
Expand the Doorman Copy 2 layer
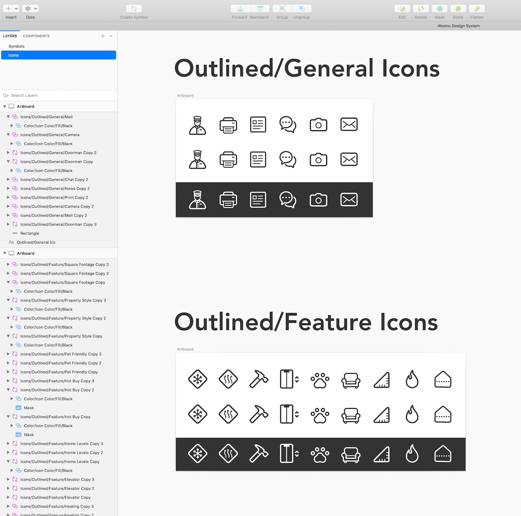point(8,153)
